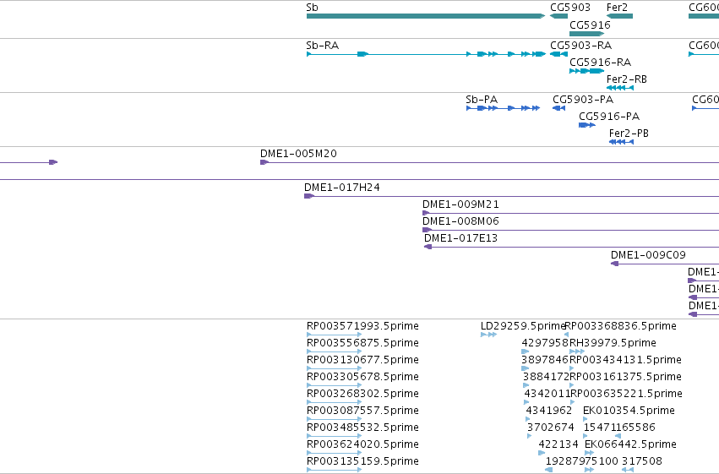Select the CG5903-RA transcript label
Viewport: 719px width, 474px height.
pos(581,46)
